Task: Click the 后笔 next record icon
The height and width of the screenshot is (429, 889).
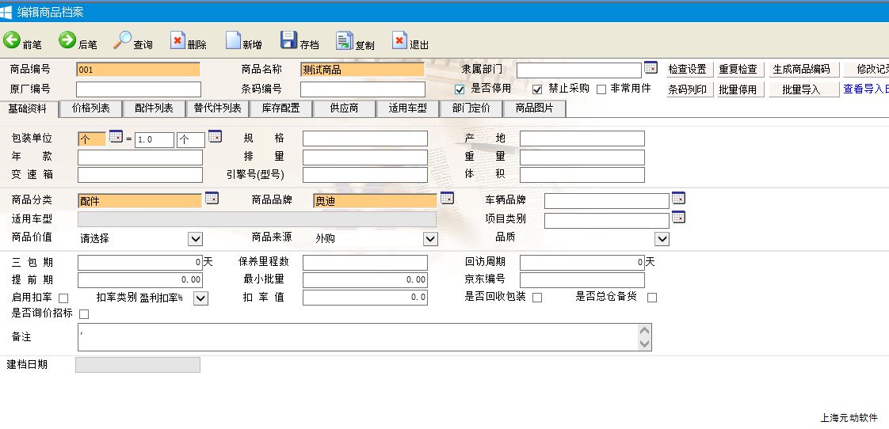Action: pyautogui.click(x=67, y=41)
